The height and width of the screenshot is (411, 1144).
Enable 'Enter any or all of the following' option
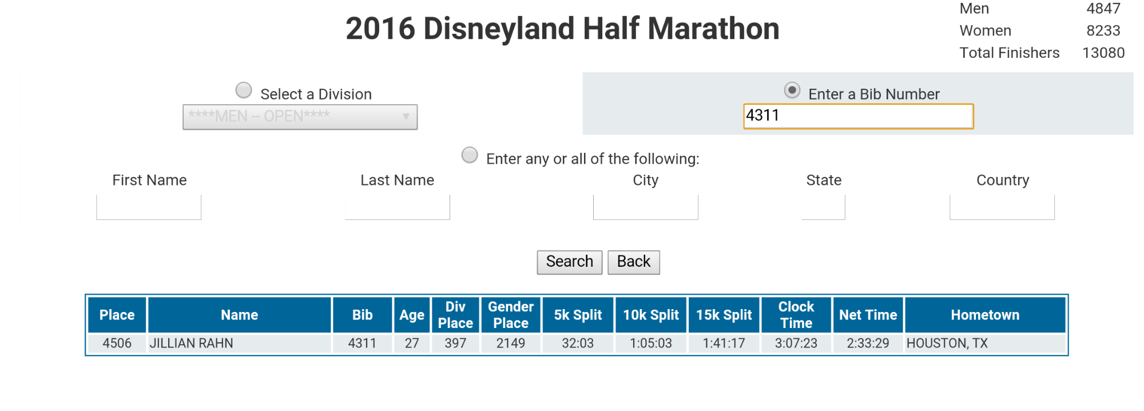pyautogui.click(x=470, y=155)
